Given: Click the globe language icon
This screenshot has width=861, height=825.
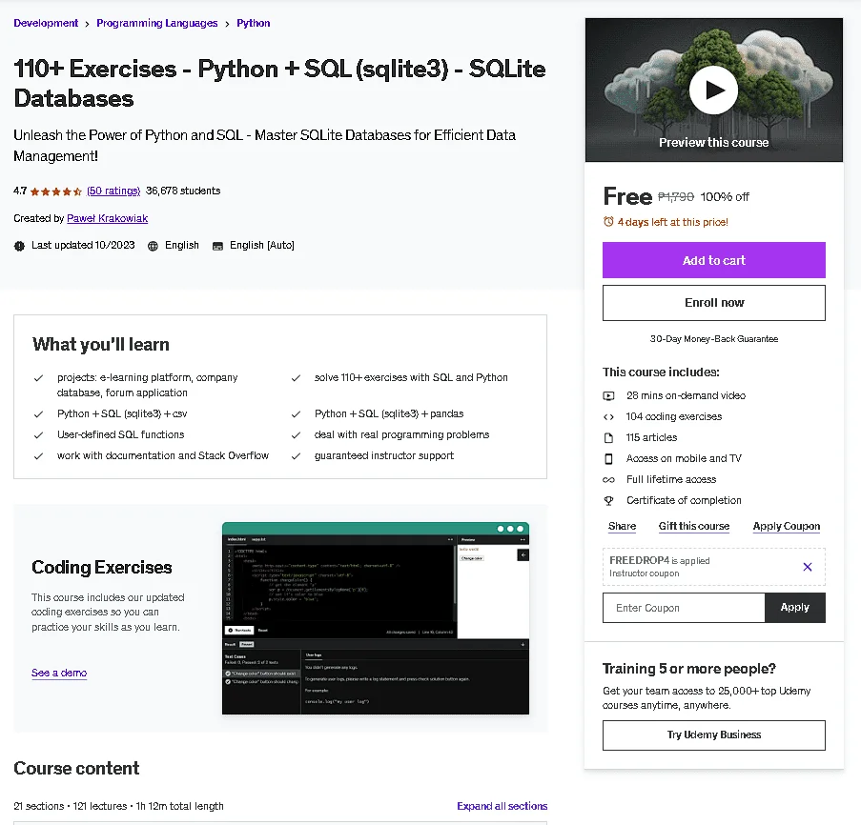Looking at the screenshot, I should click(153, 246).
